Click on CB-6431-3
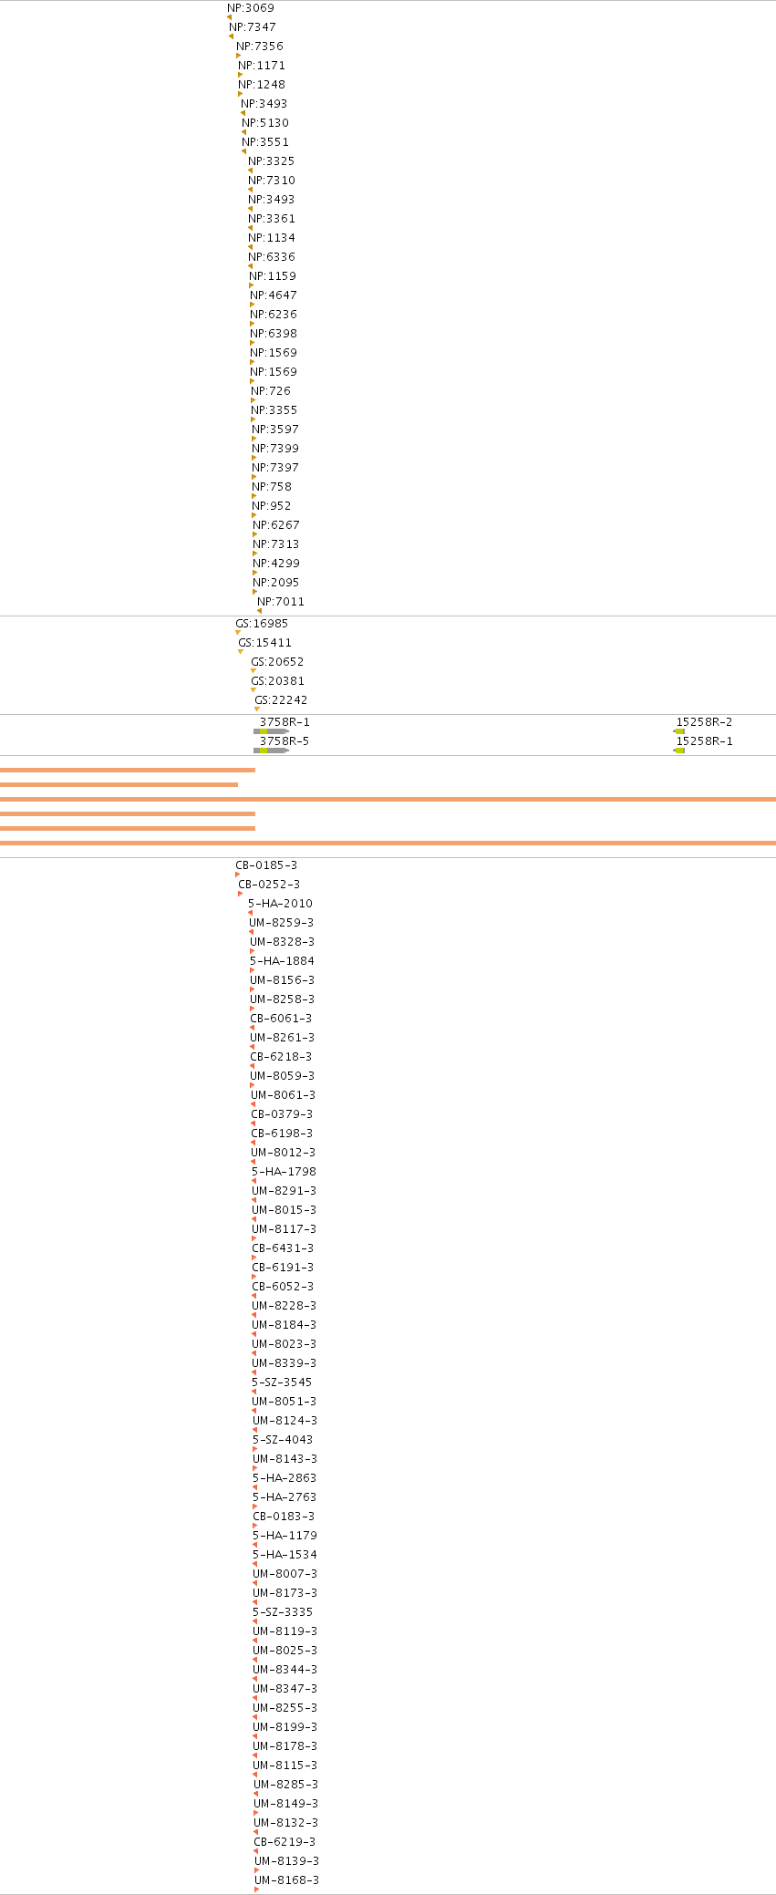The height and width of the screenshot is (1895, 776). click(283, 1248)
